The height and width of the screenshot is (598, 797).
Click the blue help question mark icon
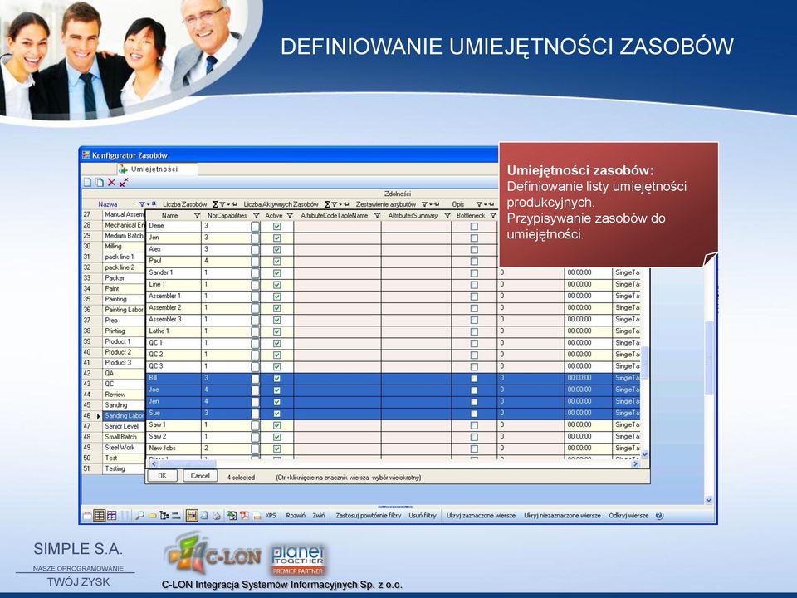(x=659, y=516)
